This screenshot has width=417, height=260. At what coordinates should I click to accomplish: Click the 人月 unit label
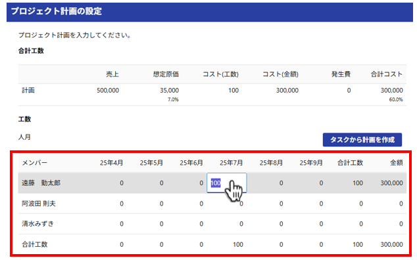pos(24,137)
